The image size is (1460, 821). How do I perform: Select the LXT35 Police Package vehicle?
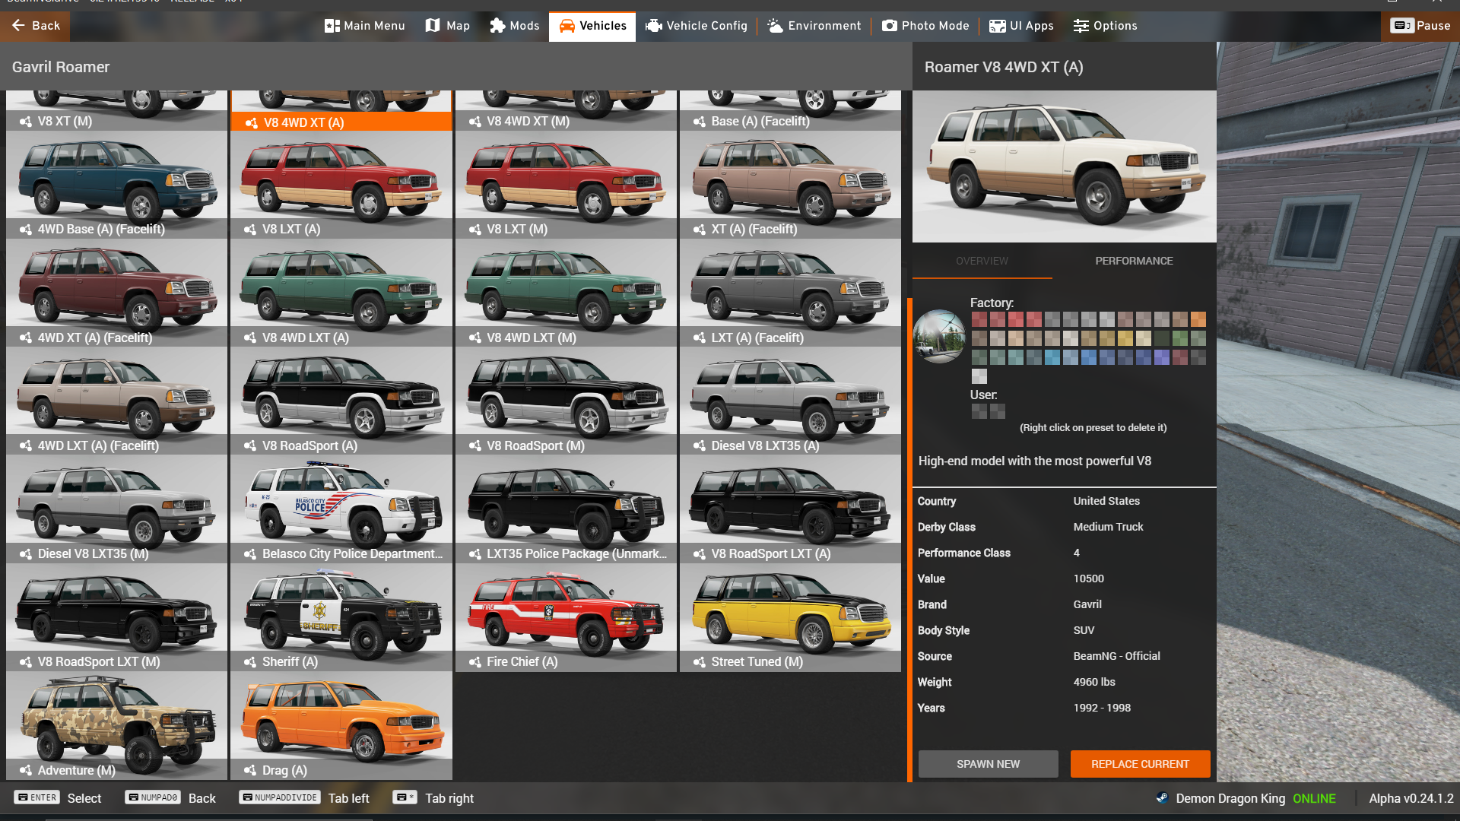point(566,509)
